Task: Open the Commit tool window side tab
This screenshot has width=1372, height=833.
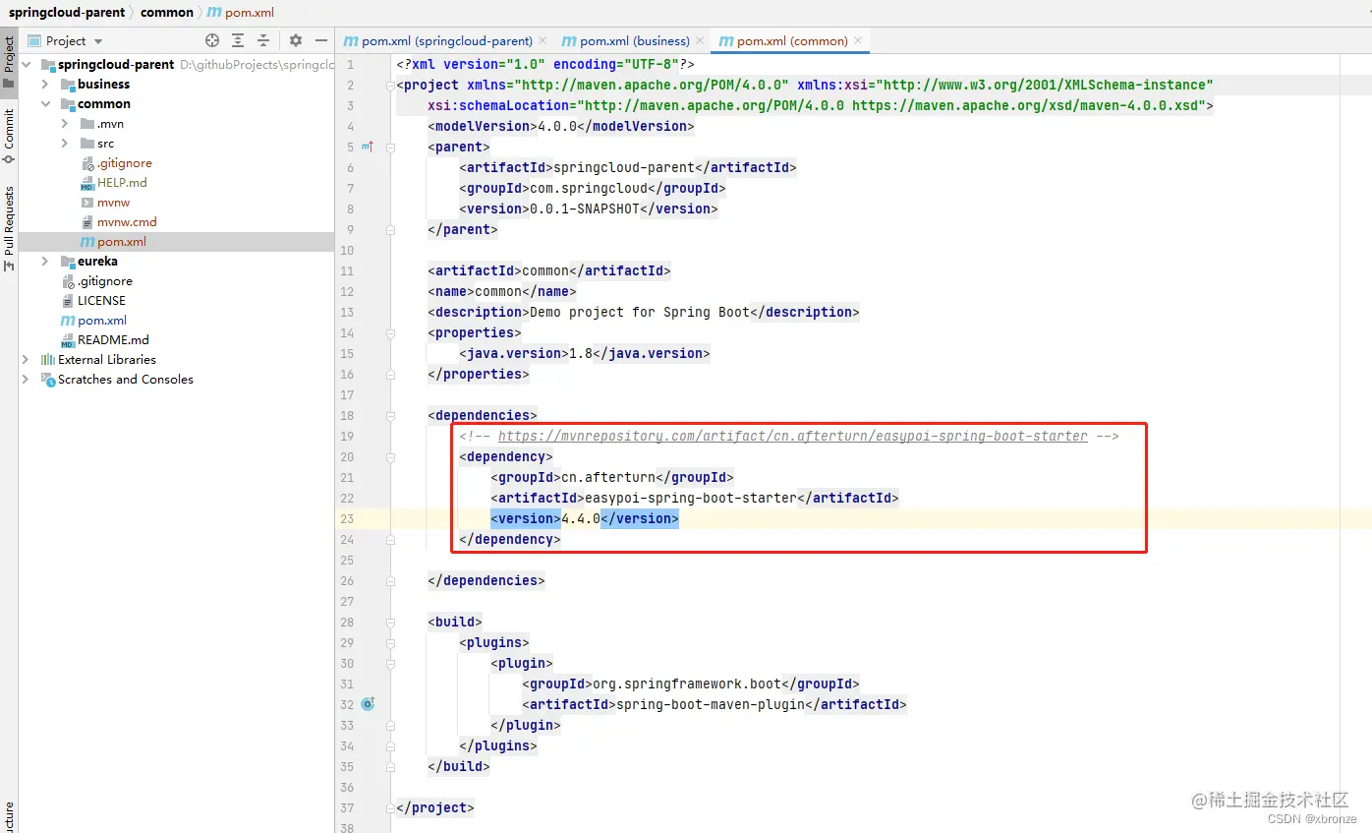Action: point(9,136)
